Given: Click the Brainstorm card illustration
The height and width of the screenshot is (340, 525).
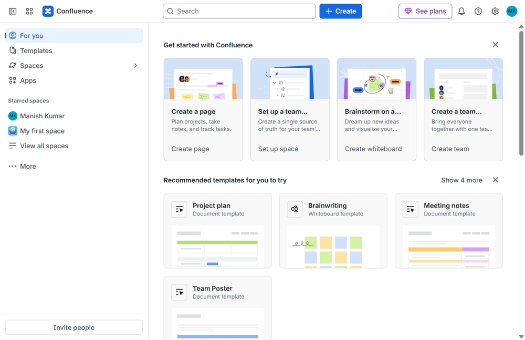Looking at the screenshot, I should 376,79.
